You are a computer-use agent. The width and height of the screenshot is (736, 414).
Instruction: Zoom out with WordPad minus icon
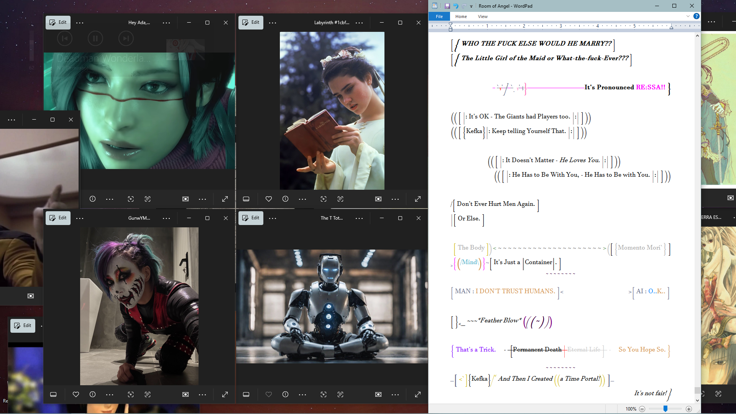[642, 409]
